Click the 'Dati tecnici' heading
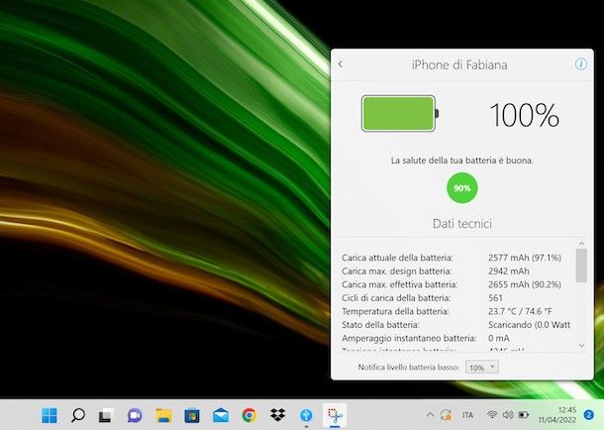The width and height of the screenshot is (604, 430). pos(462,224)
